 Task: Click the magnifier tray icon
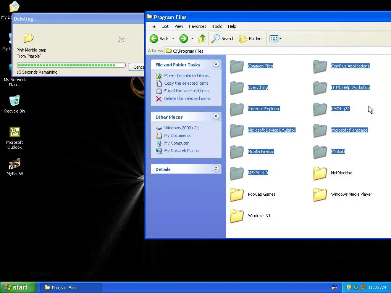click(x=363, y=288)
